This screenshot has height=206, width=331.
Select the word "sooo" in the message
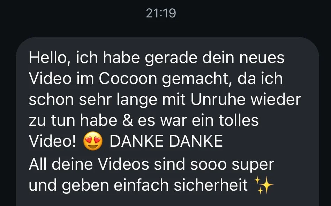[208, 164]
